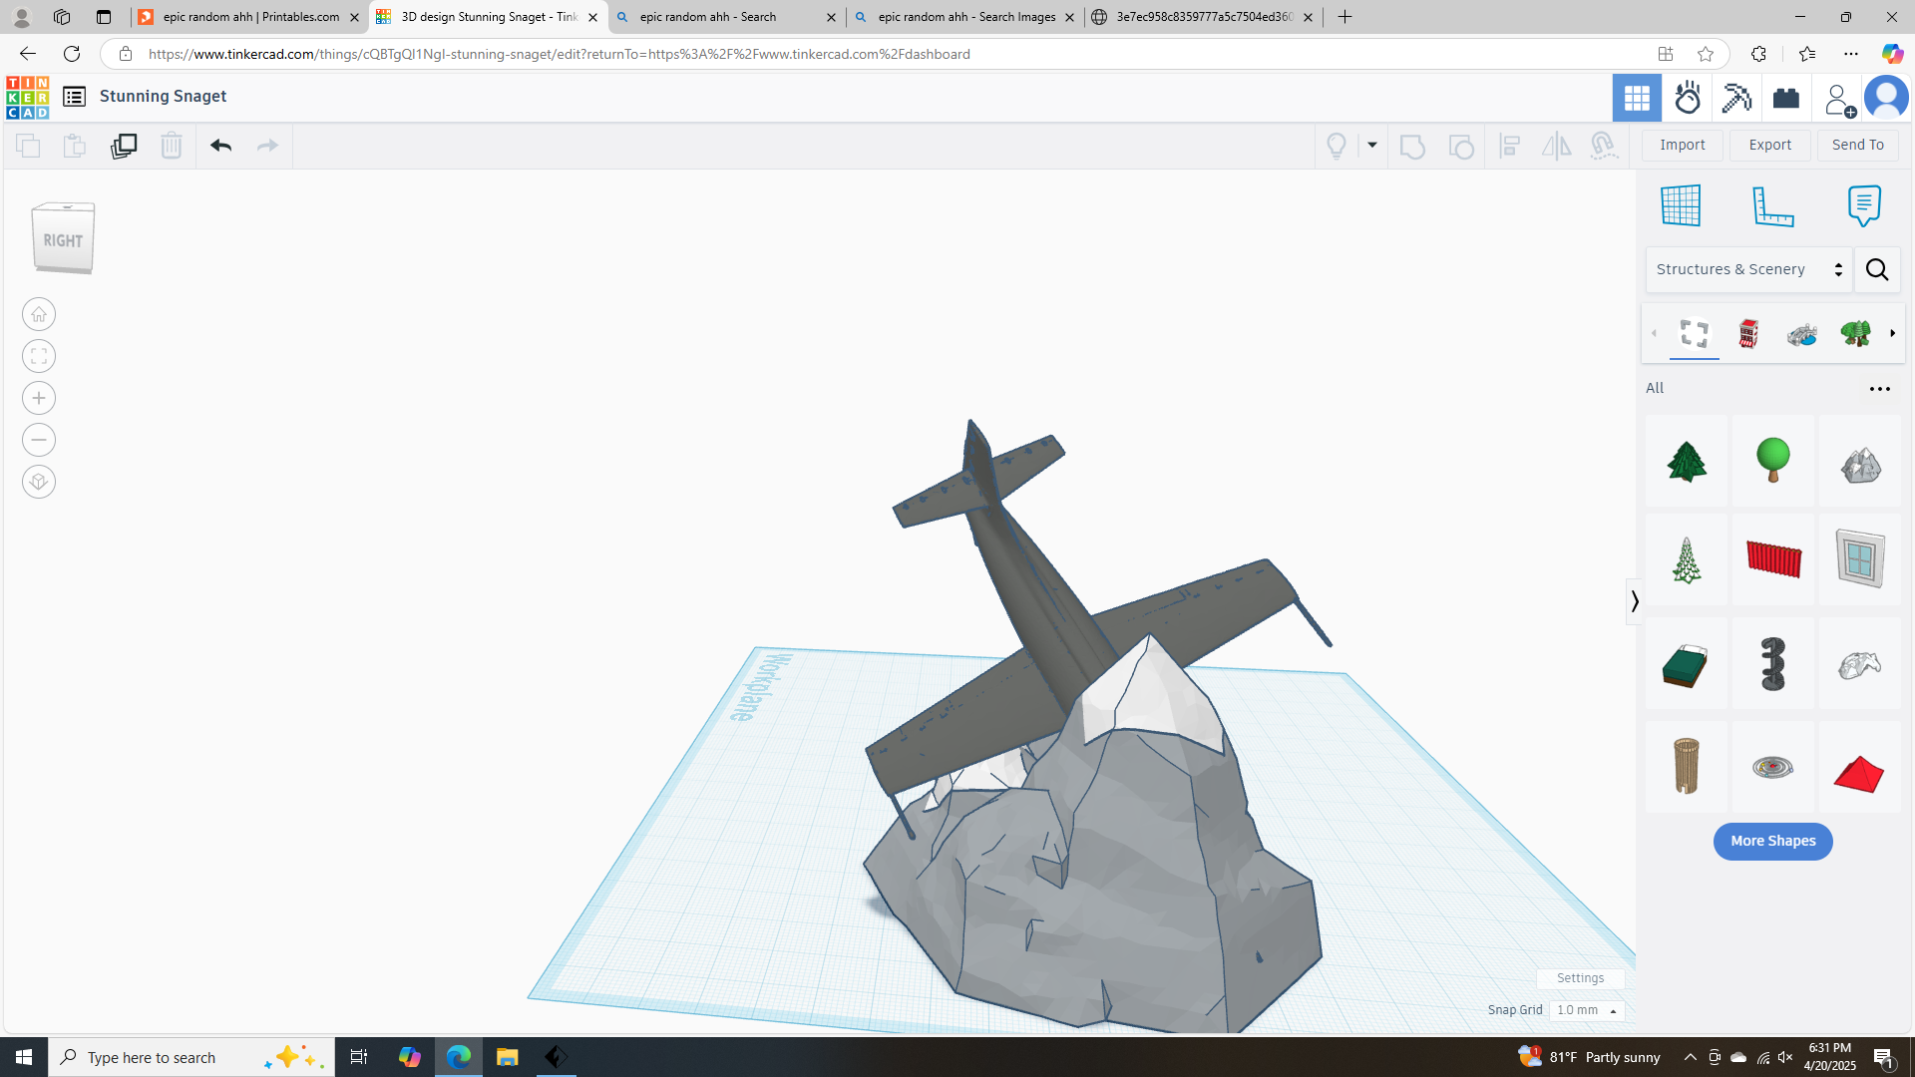Pick the wooden barrel shape
1915x1077 pixels.
(1687, 766)
